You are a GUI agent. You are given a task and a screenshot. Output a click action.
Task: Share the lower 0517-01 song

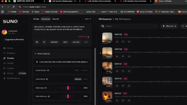tap(129, 86)
